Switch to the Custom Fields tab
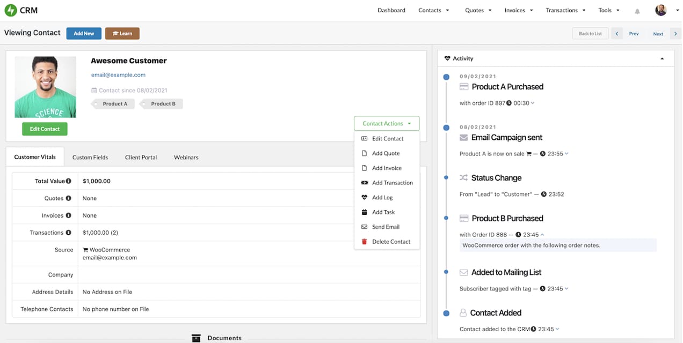683x343 pixels. (90, 157)
